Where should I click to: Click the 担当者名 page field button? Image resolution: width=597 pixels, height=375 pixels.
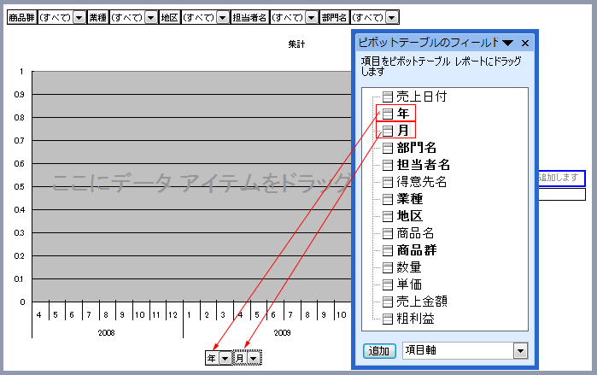(249, 17)
